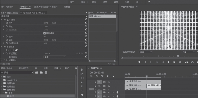Step back one frame
The width and height of the screenshot is (198, 98).
point(163,62)
